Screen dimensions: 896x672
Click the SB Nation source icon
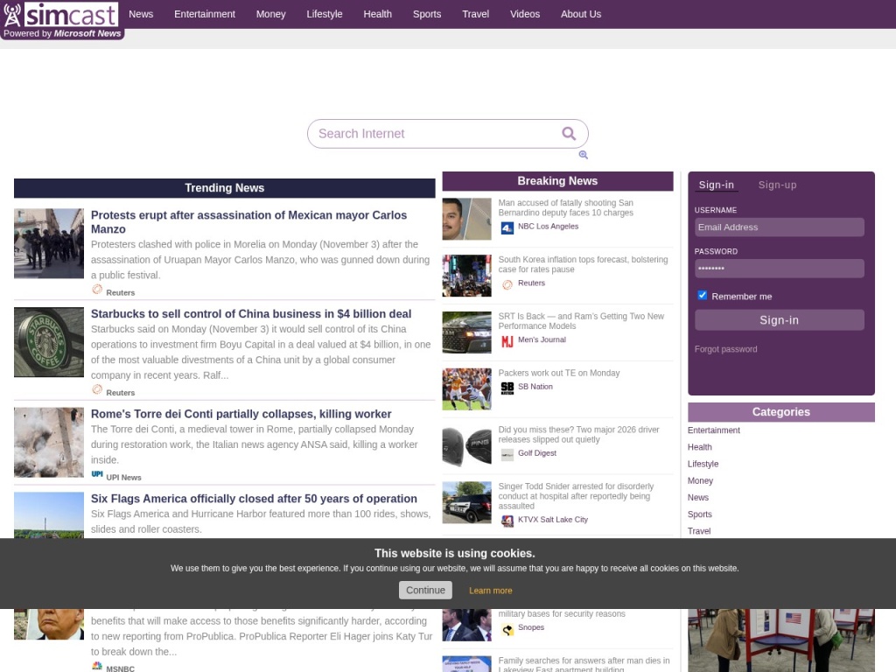[507, 388]
